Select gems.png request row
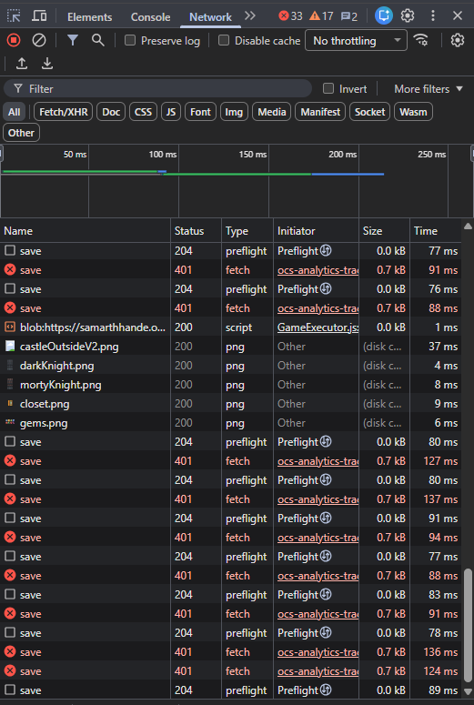Screen dimensions: 474x705 click(x=230, y=423)
